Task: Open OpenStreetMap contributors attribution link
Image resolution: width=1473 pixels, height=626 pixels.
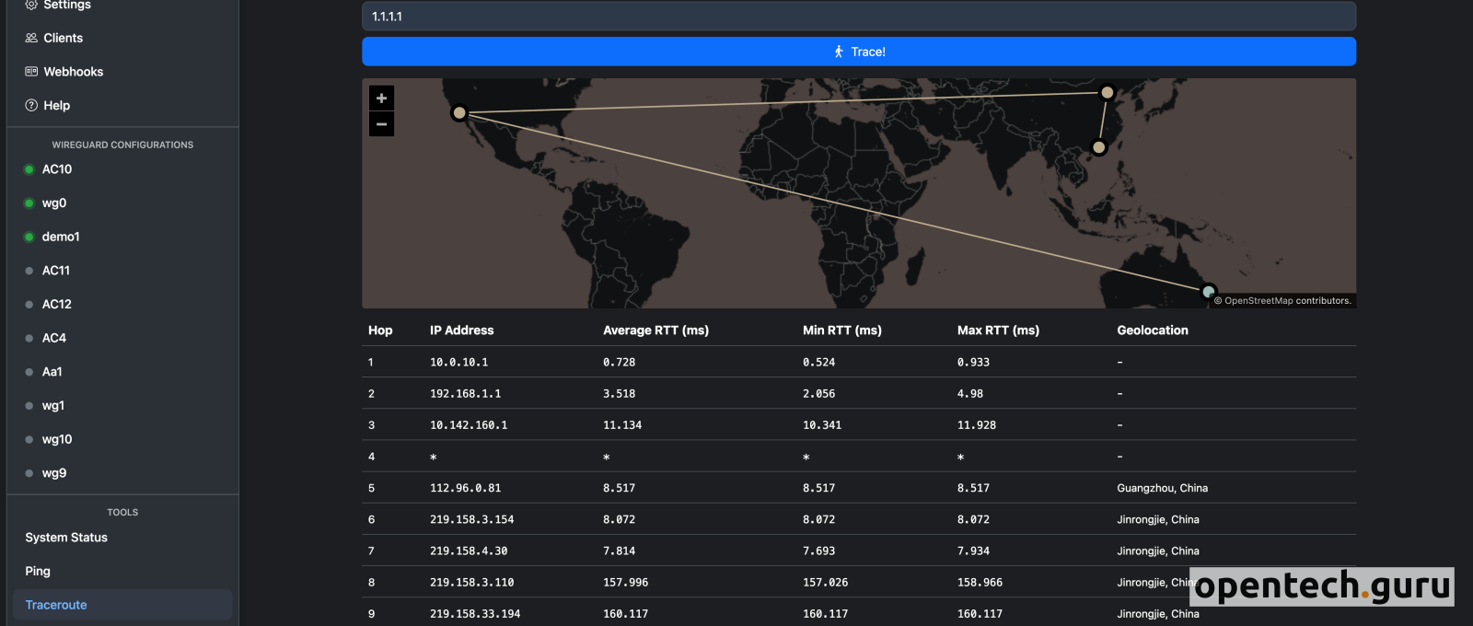Action: click(1259, 301)
